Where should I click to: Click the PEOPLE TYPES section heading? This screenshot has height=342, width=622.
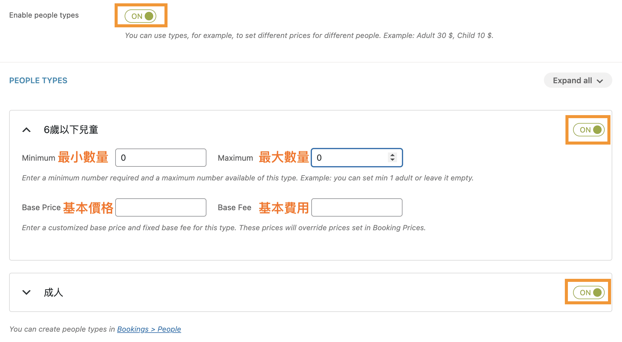38,80
